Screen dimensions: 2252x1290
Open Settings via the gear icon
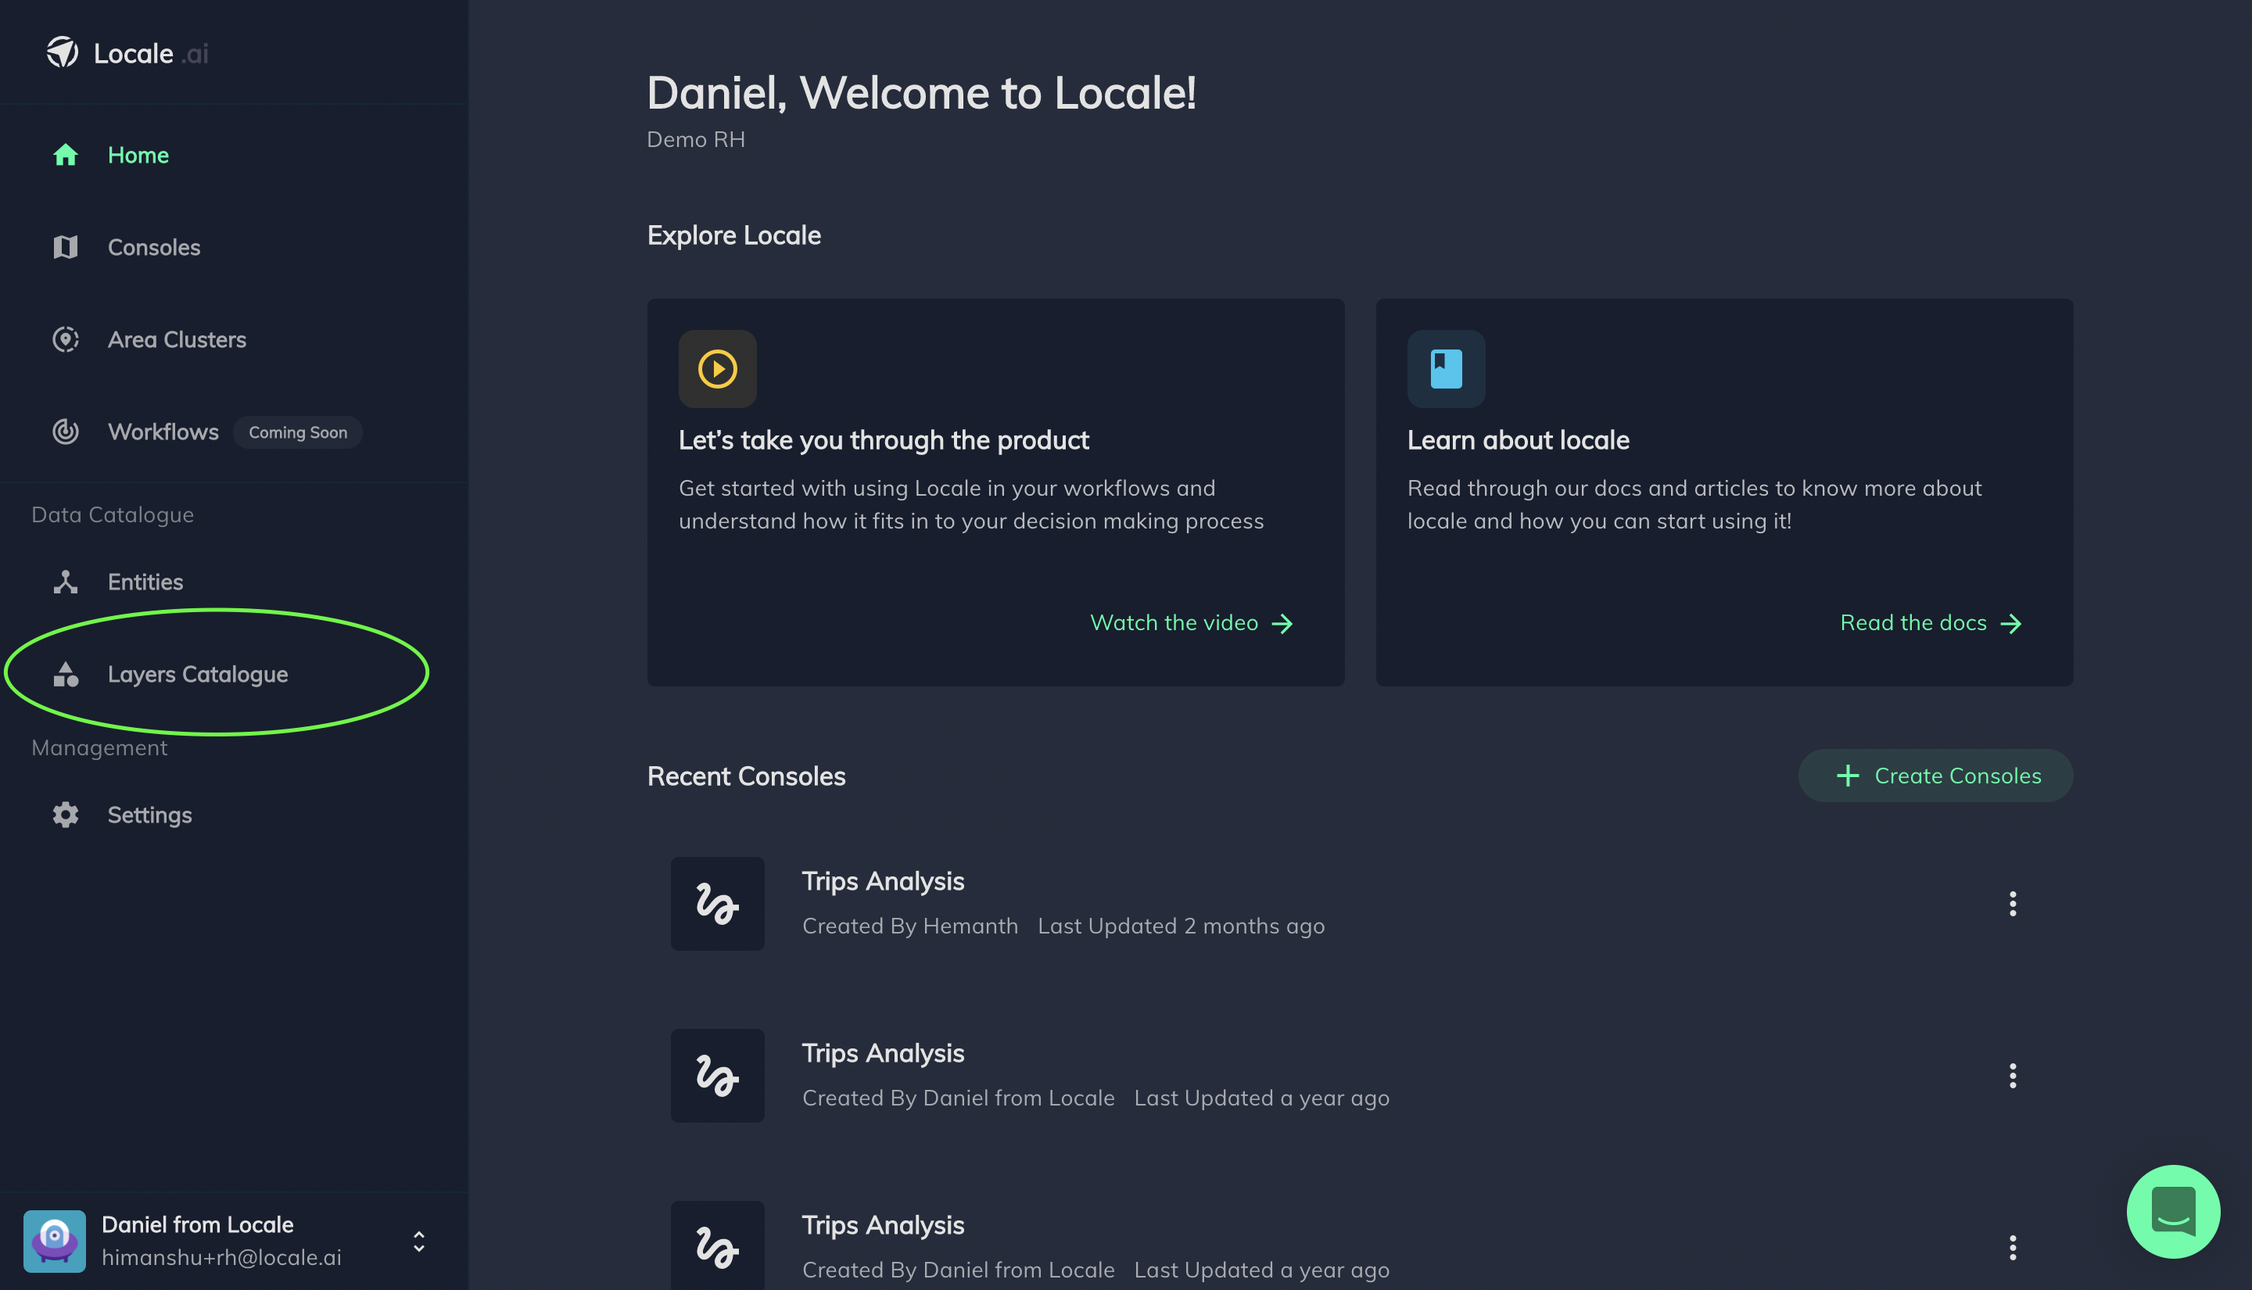(66, 815)
